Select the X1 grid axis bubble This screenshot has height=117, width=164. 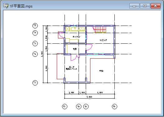(65, 106)
